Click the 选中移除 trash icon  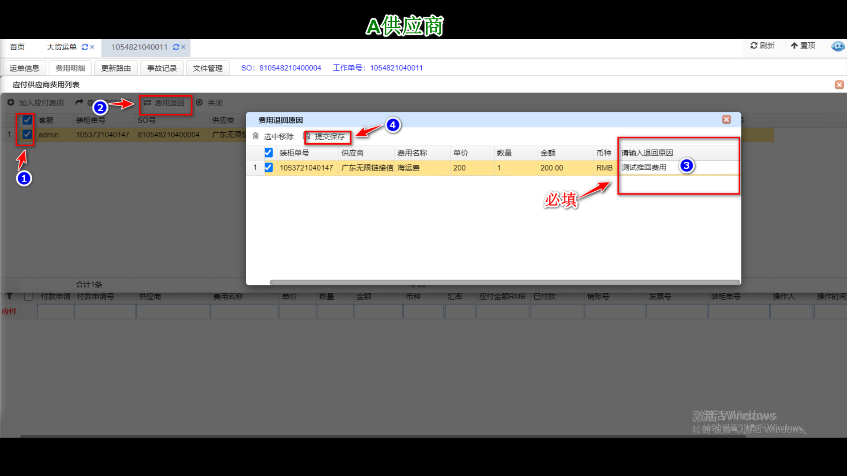(x=255, y=136)
